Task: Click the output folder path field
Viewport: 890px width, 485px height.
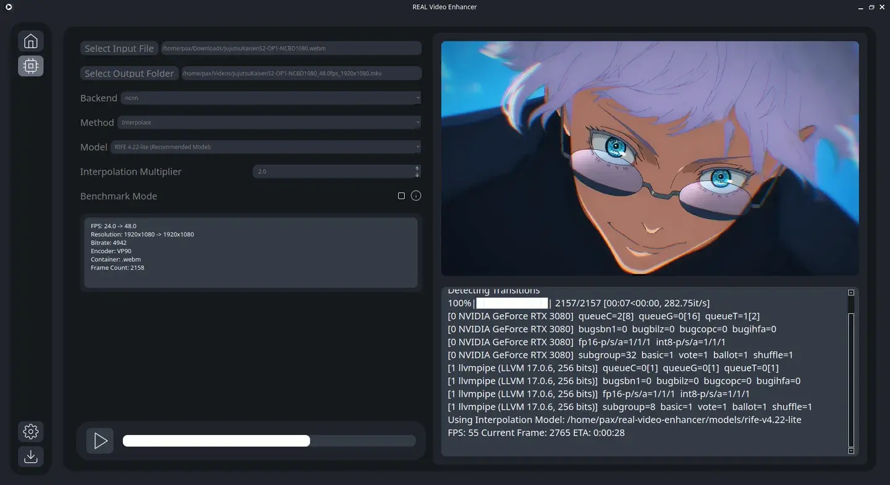Action: pos(300,73)
